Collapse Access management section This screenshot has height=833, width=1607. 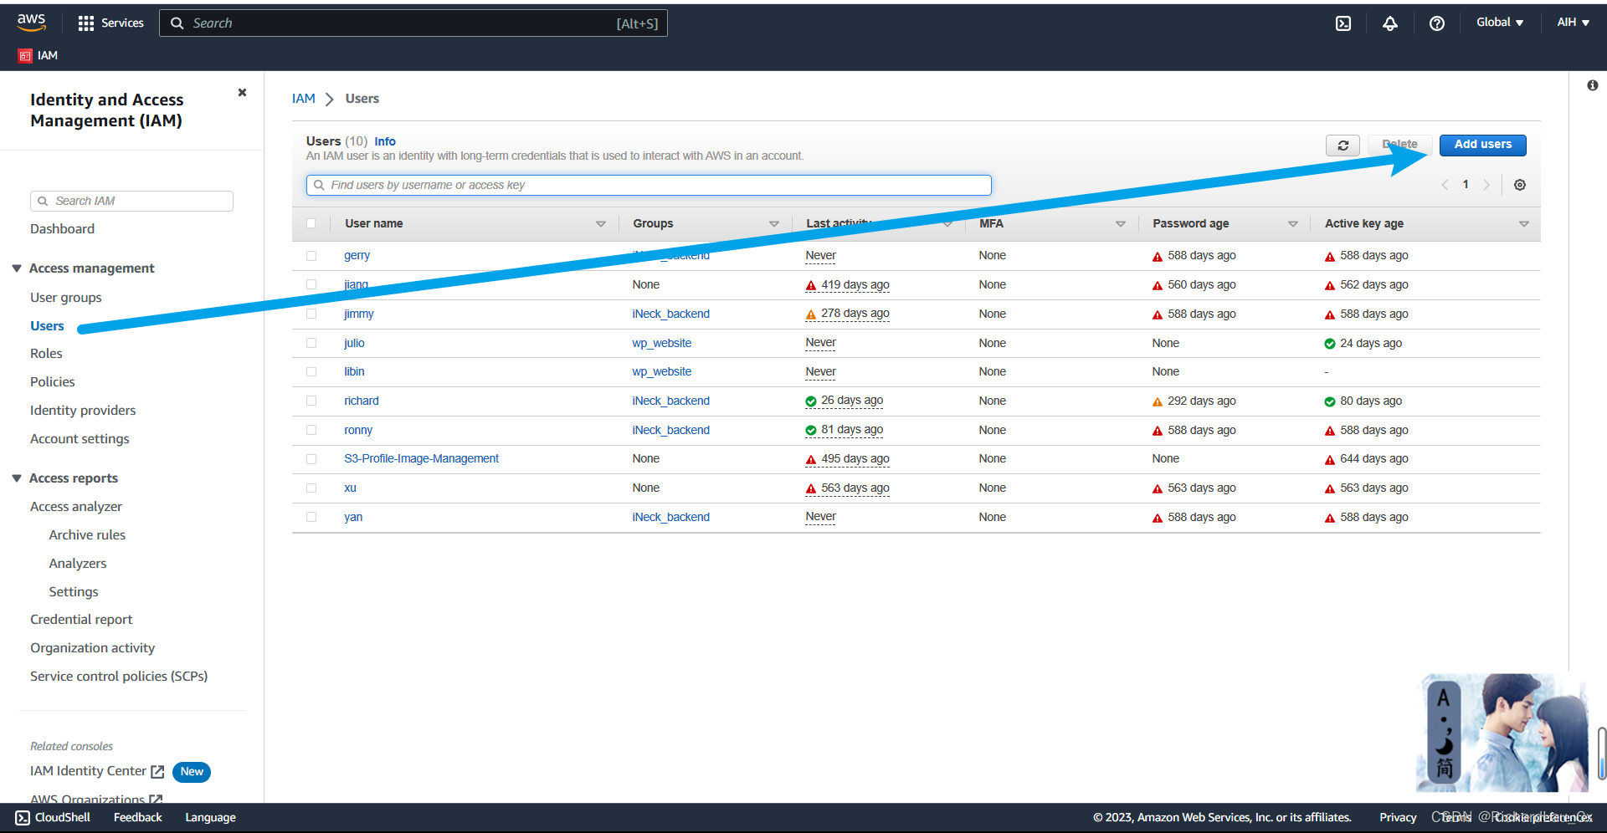(x=17, y=268)
